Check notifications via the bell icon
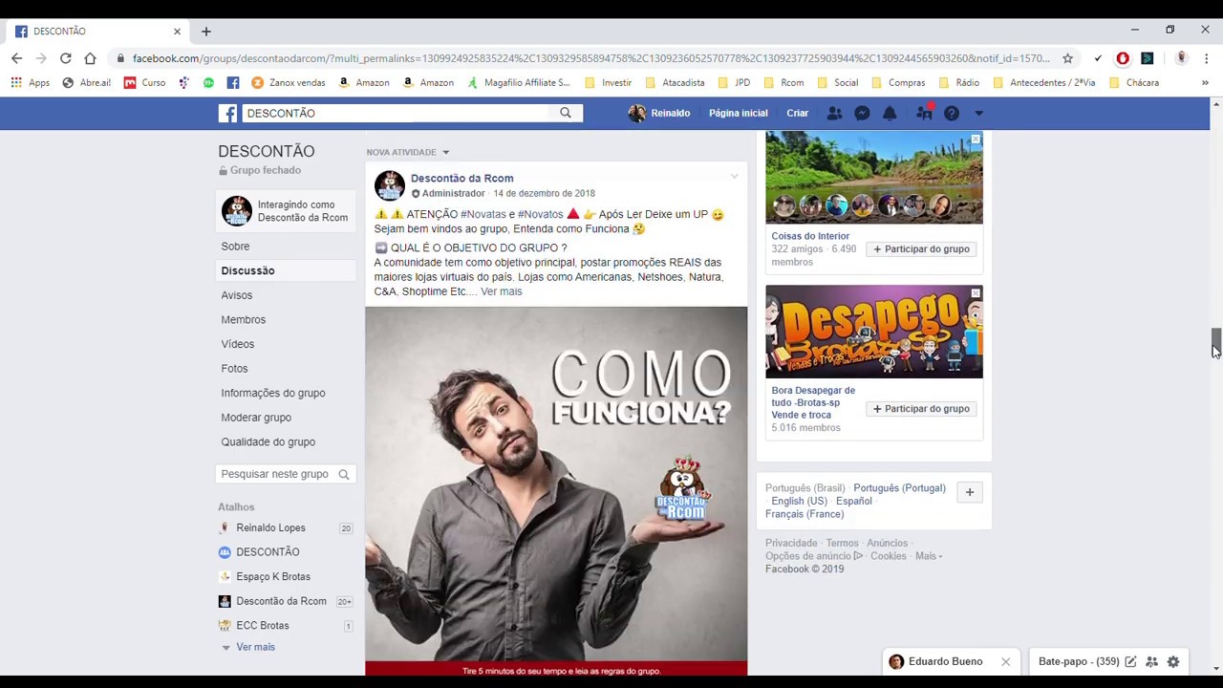 (x=889, y=113)
